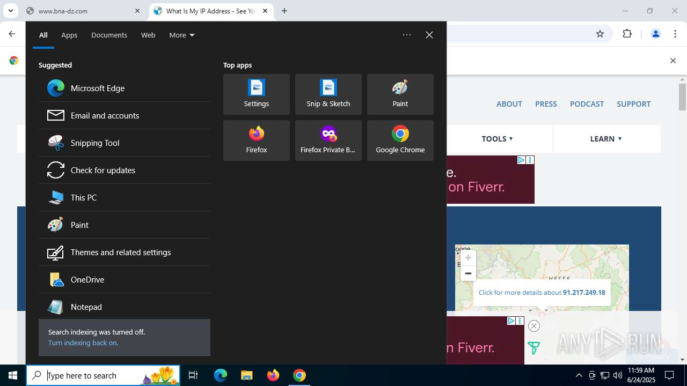Open Edge from the taskbar
This screenshot has height=386, width=687.
221,375
